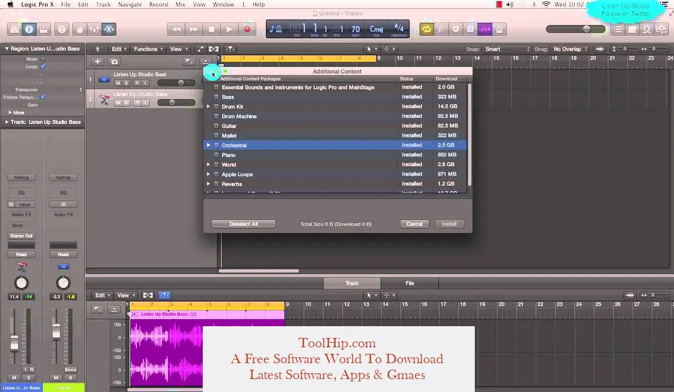
Task: Click the Forward transport button
Action: 194,29
